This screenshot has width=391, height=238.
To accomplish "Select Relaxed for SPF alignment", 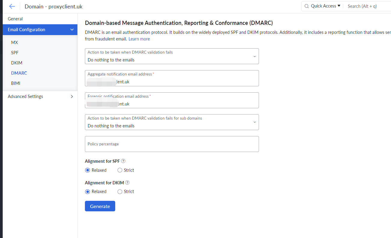I will tap(88, 170).
